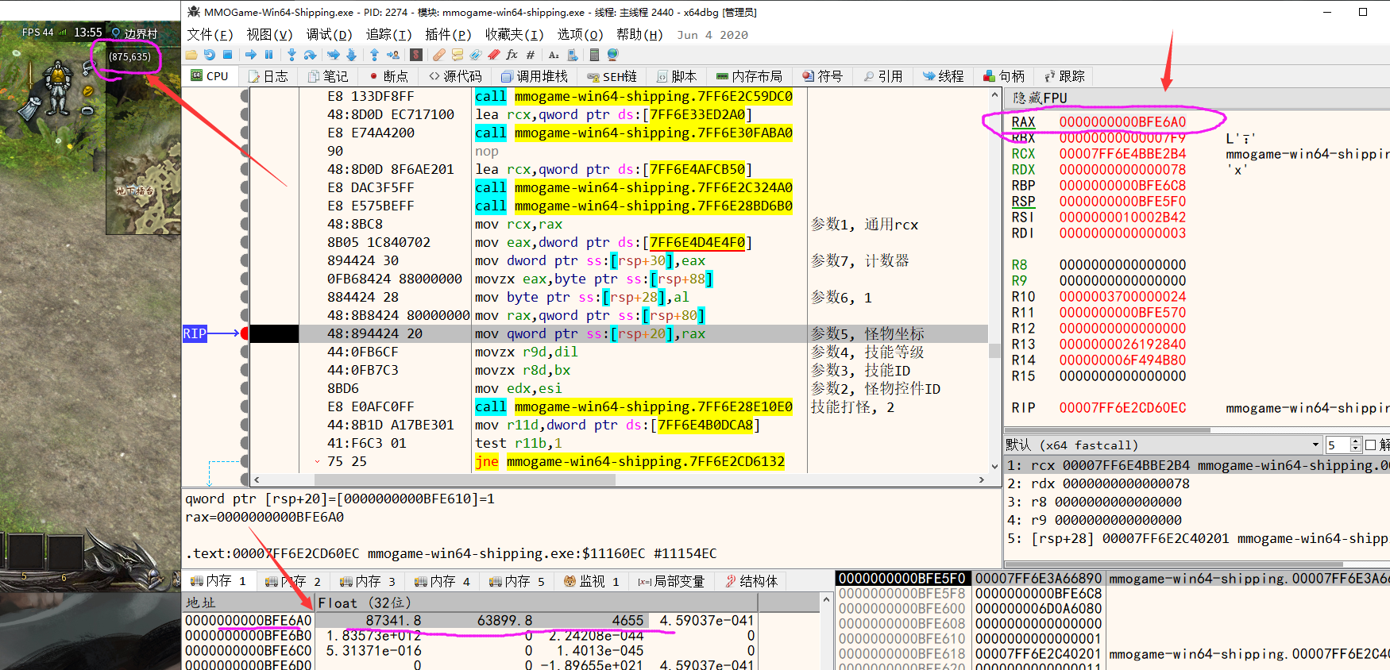
Task: Click the step over toolbar icon
Action: [x=310, y=55]
